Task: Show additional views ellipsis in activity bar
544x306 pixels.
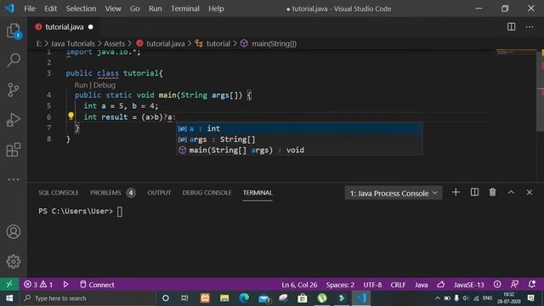Action: [14, 179]
